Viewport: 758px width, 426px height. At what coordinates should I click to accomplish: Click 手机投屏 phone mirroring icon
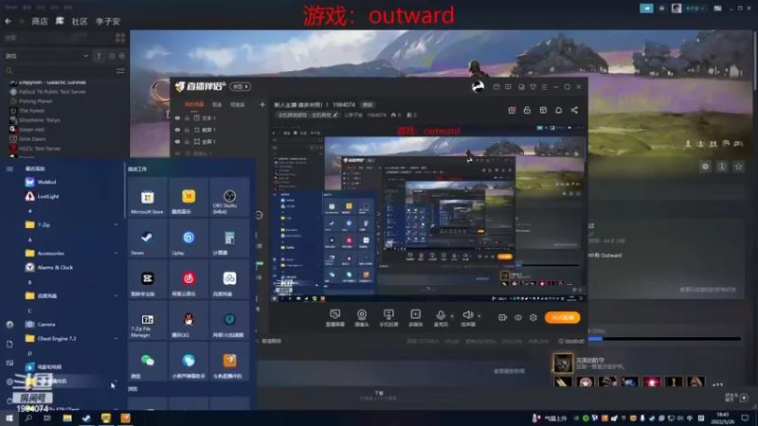click(388, 318)
